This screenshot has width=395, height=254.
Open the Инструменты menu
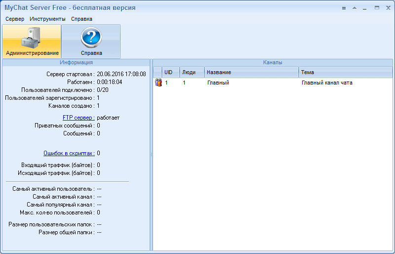47,19
